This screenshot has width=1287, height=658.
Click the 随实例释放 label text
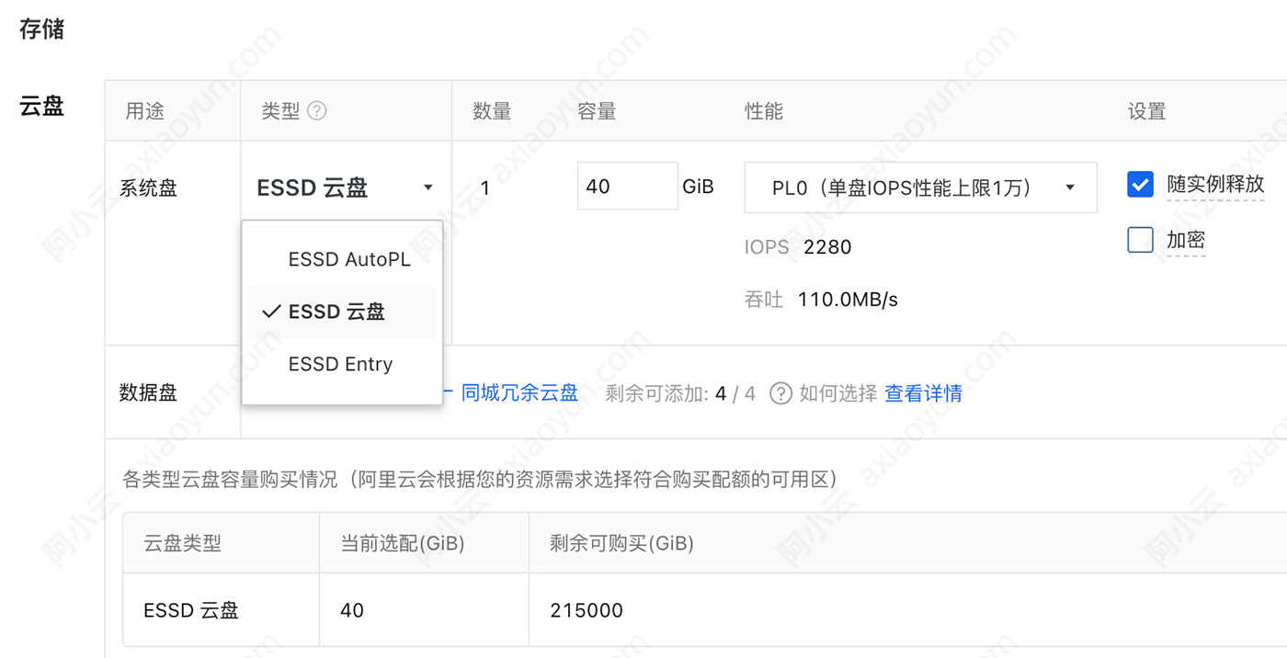coord(1216,184)
